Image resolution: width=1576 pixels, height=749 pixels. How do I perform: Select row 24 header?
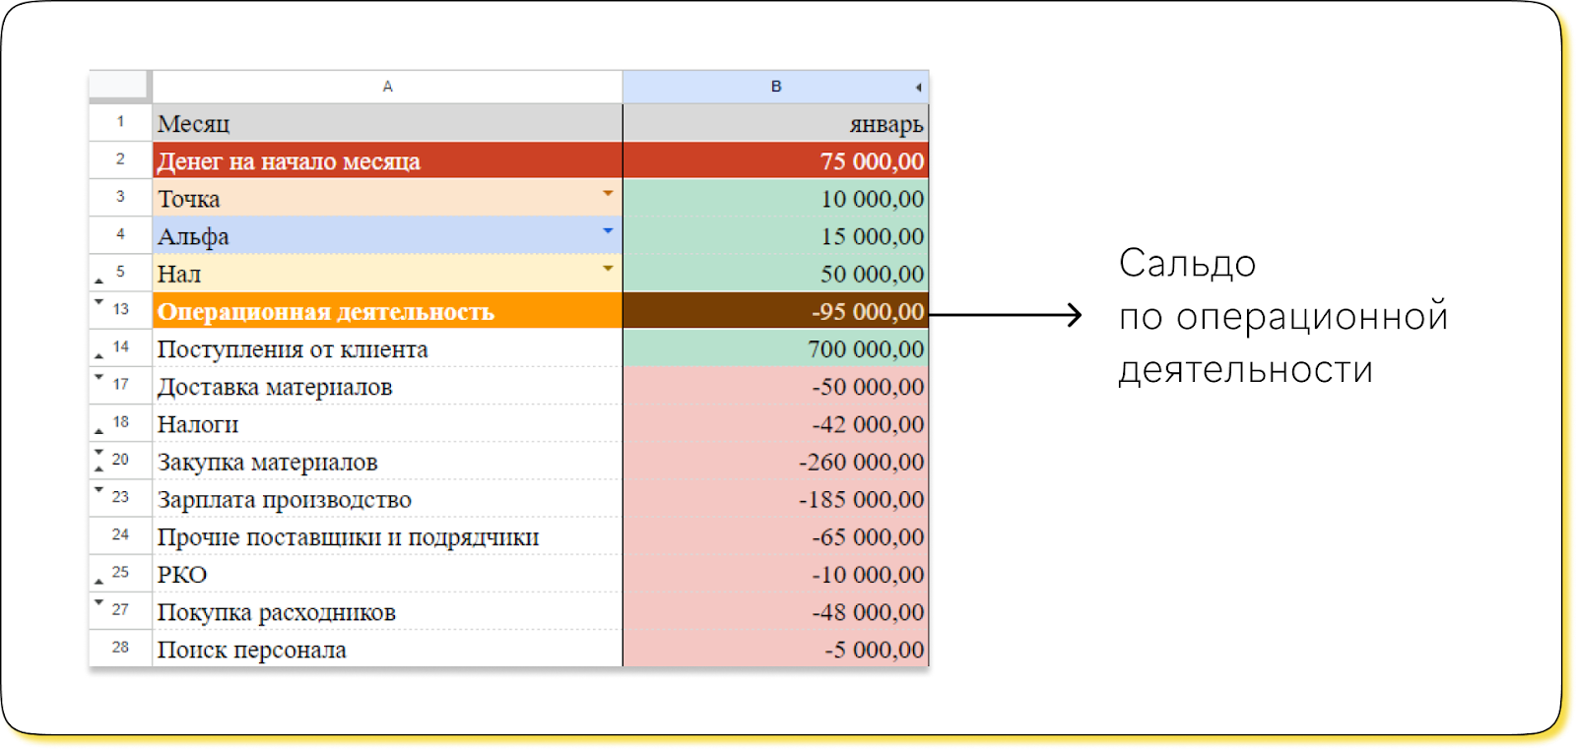(x=120, y=534)
